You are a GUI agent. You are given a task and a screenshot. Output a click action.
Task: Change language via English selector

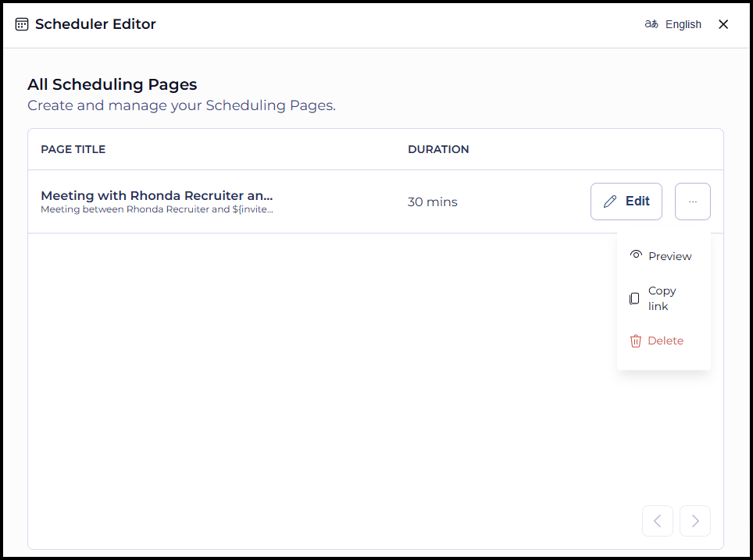pyautogui.click(x=683, y=24)
